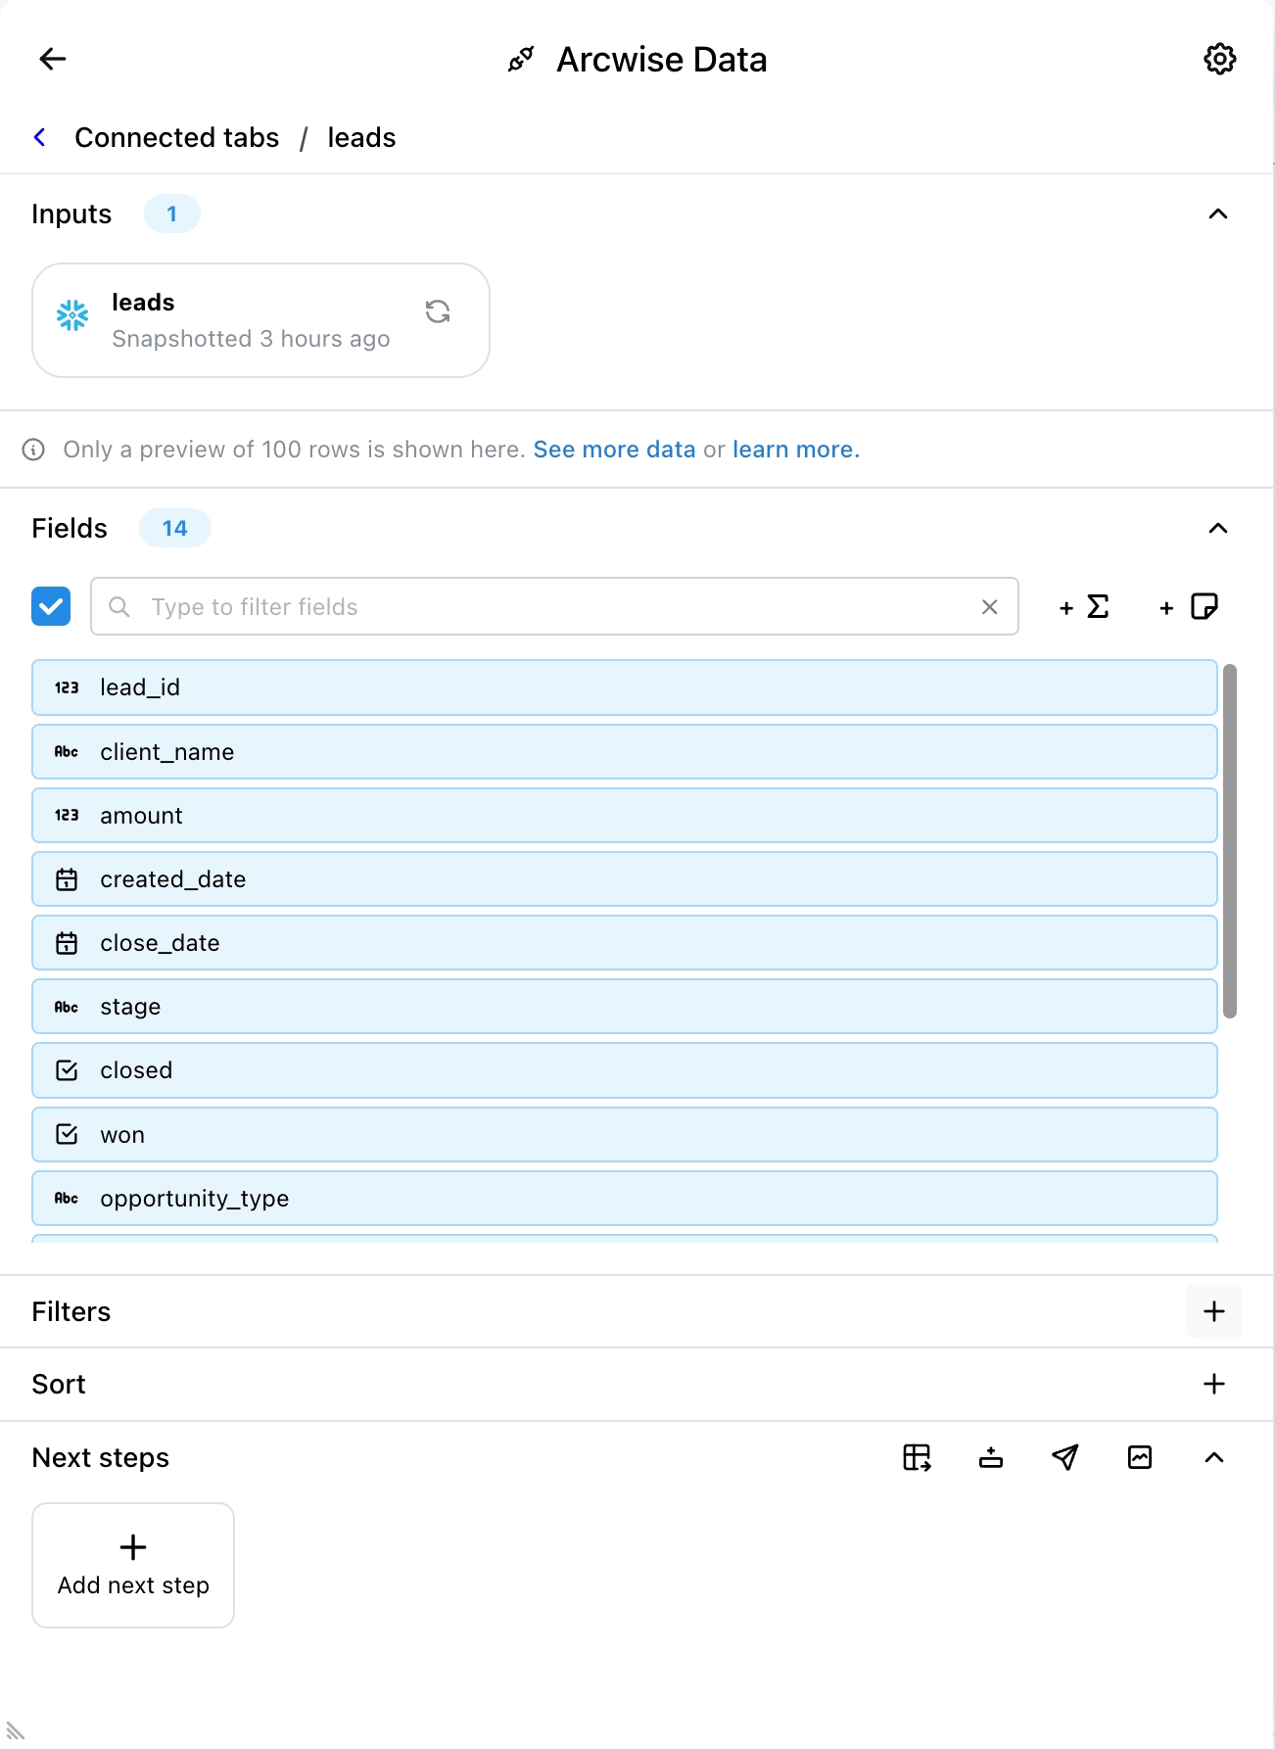Add a note field icon
The width and height of the screenshot is (1275, 1749).
click(1189, 607)
